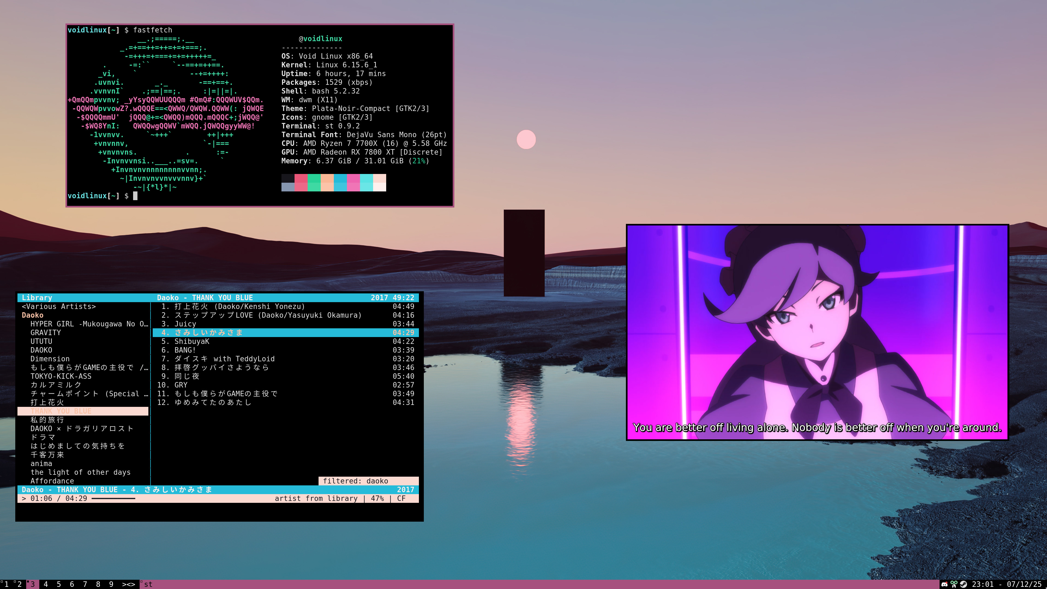This screenshot has width=1047, height=589.
Task: Select track 3 'Juicy'
Action: [x=286, y=324]
